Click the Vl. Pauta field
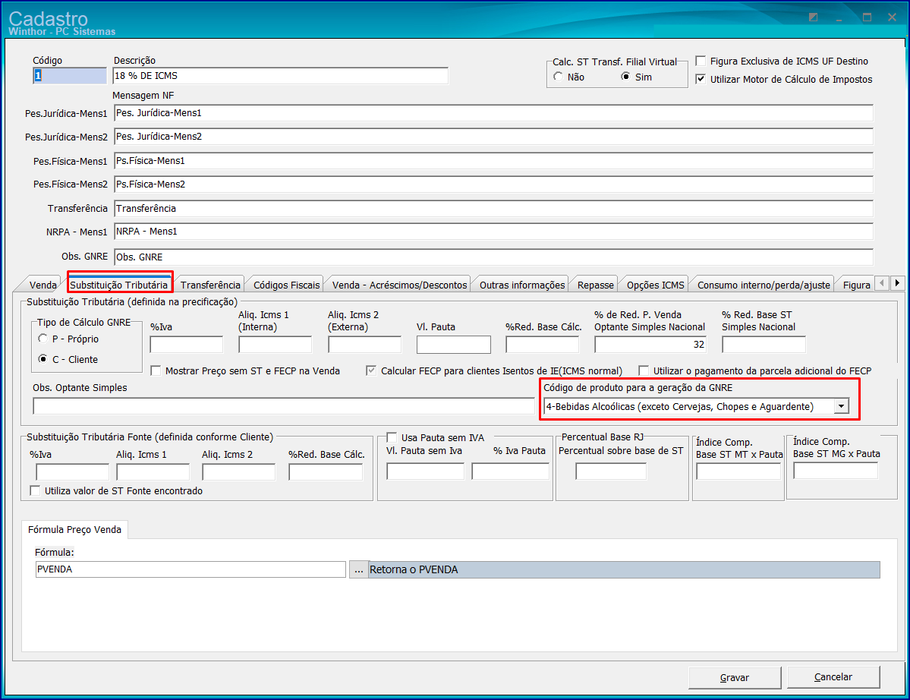Viewport: 910px width, 700px height. point(453,344)
